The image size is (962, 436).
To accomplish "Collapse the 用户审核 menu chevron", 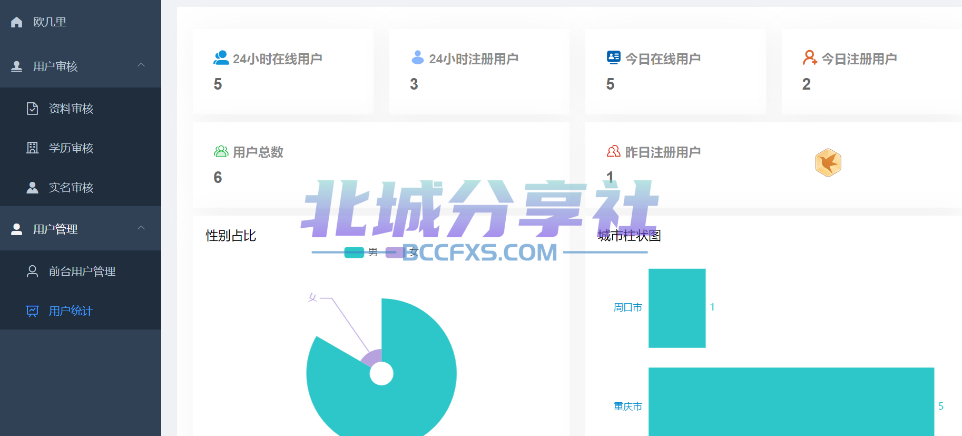I will point(141,65).
